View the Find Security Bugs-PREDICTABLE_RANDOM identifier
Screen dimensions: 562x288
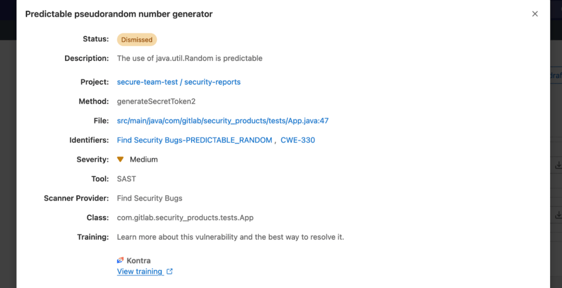(x=194, y=140)
